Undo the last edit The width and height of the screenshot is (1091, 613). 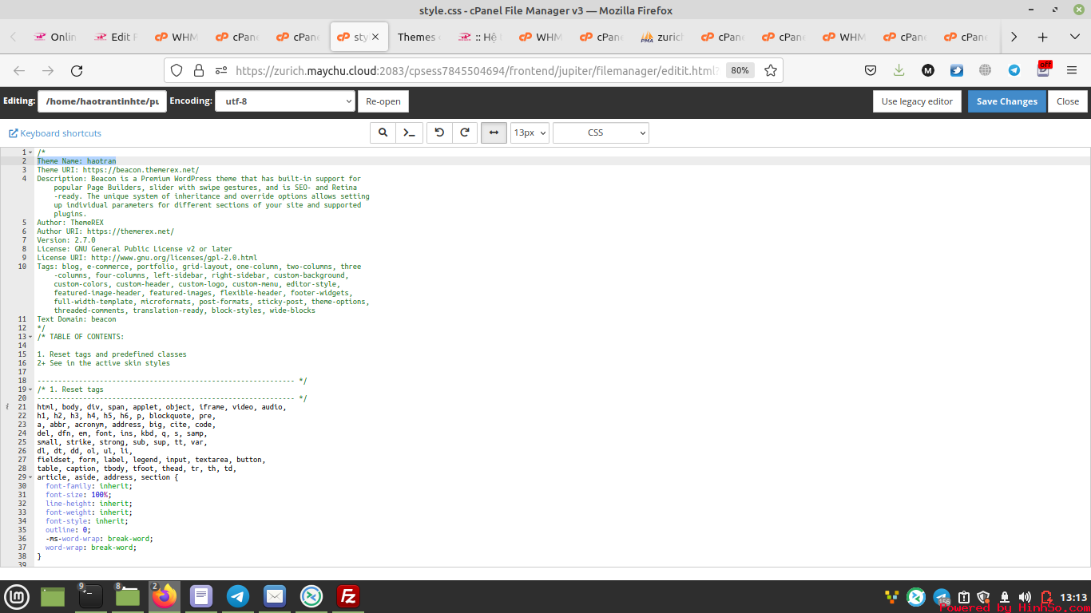tap(439, 132)
